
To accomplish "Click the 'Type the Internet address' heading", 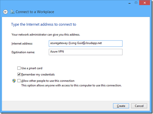I will click(x=44, y=24).
